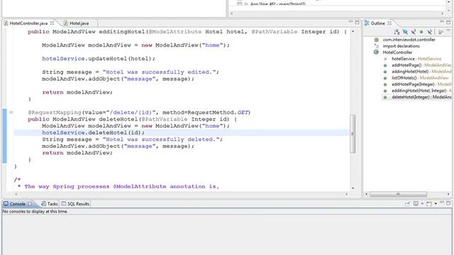This screenshot has width=454, height=255.
Task: Click the "Hotel was successfully edited." string
Action: tap(159, 72)
